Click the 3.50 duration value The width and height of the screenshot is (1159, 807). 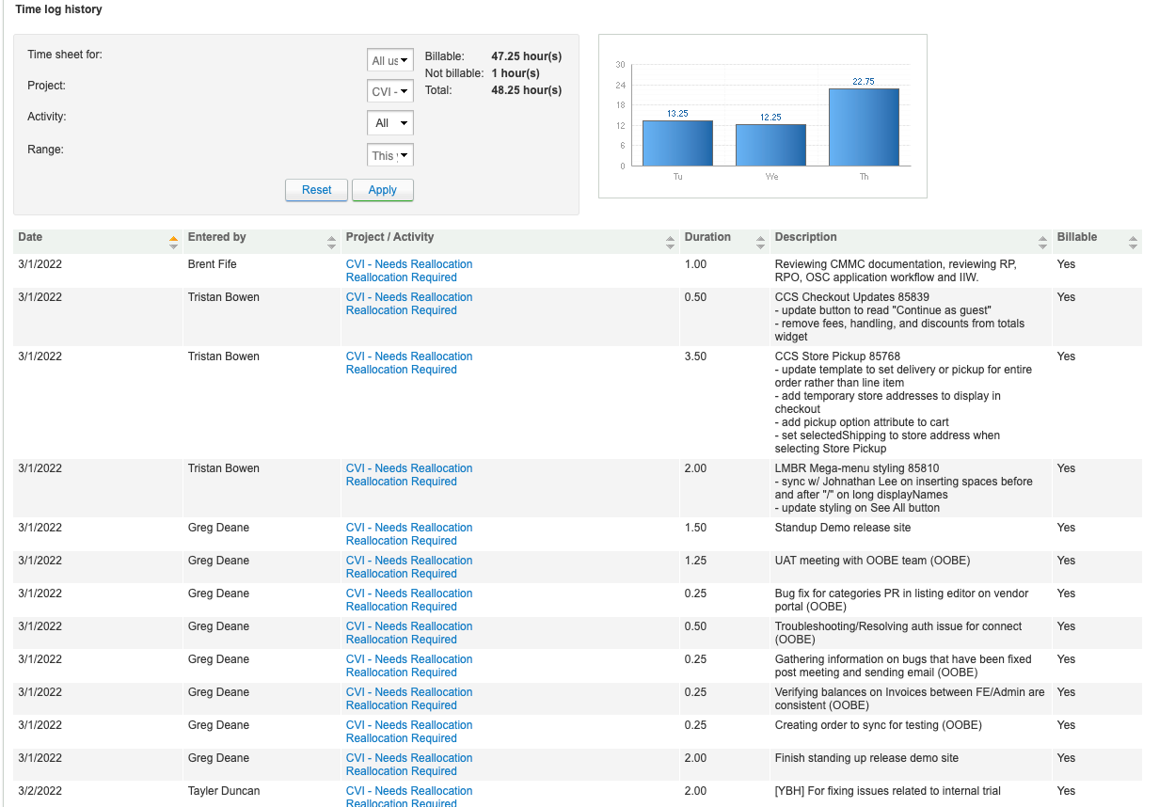pyautogui.click(x=696, y=356)
